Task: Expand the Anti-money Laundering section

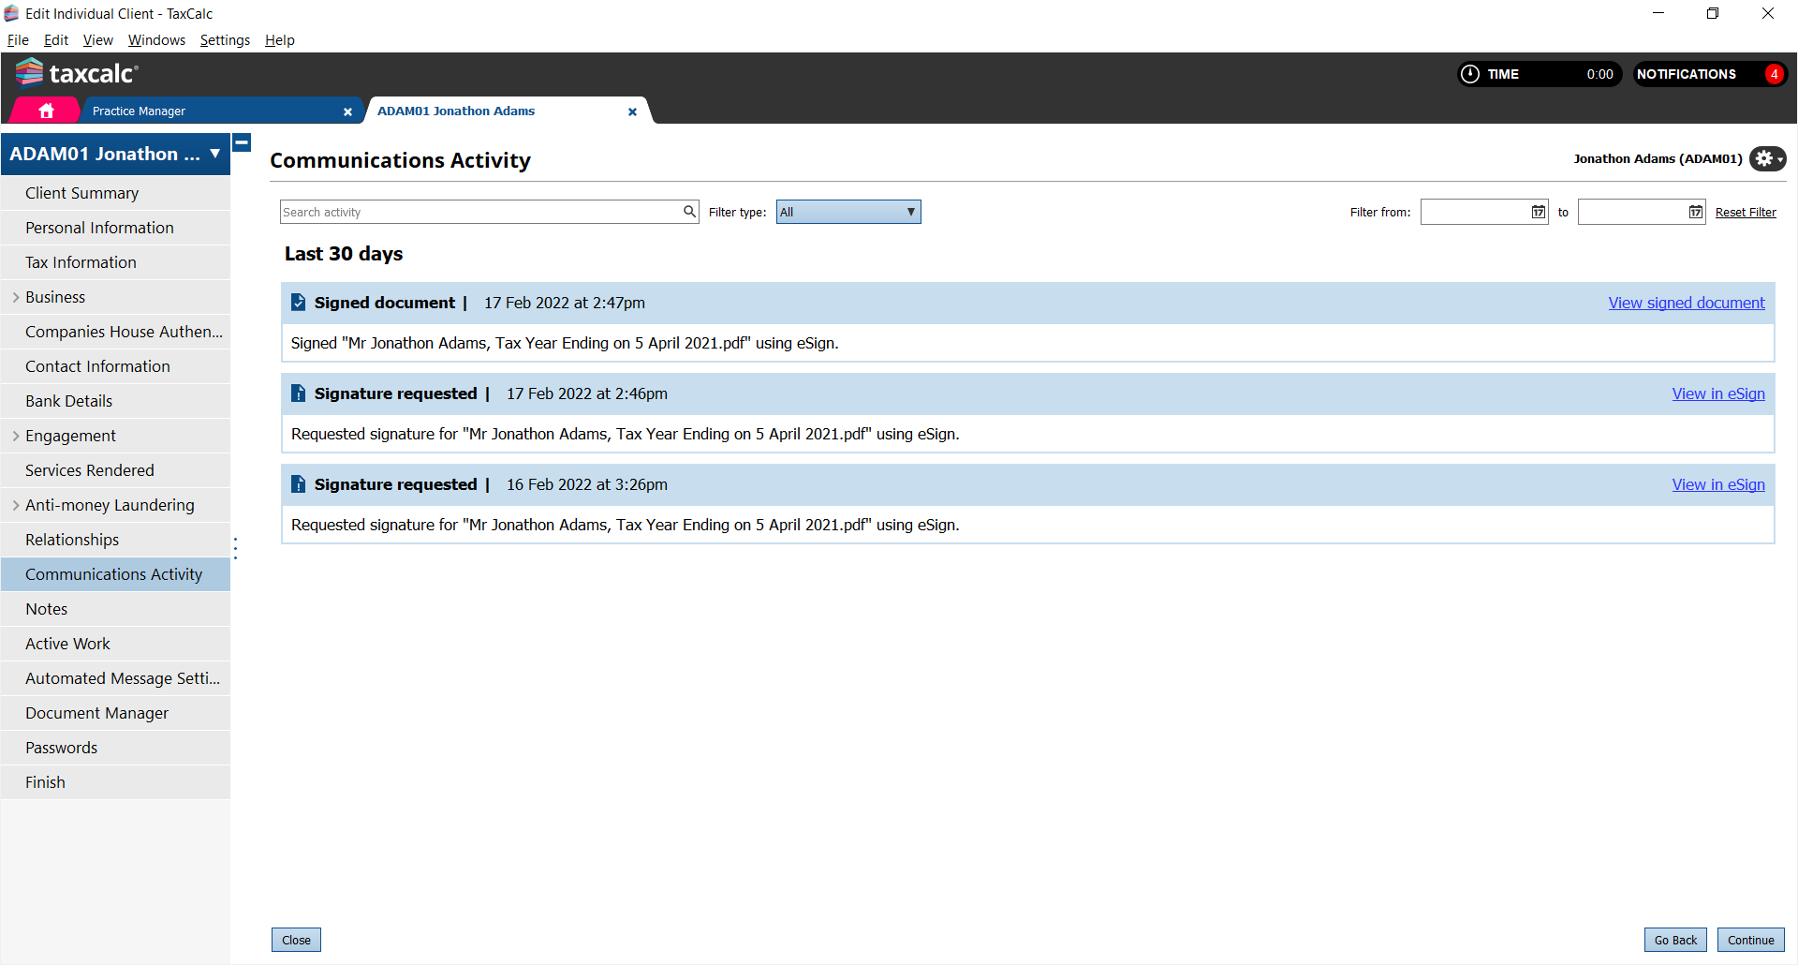Action: (x=16, y=505)
